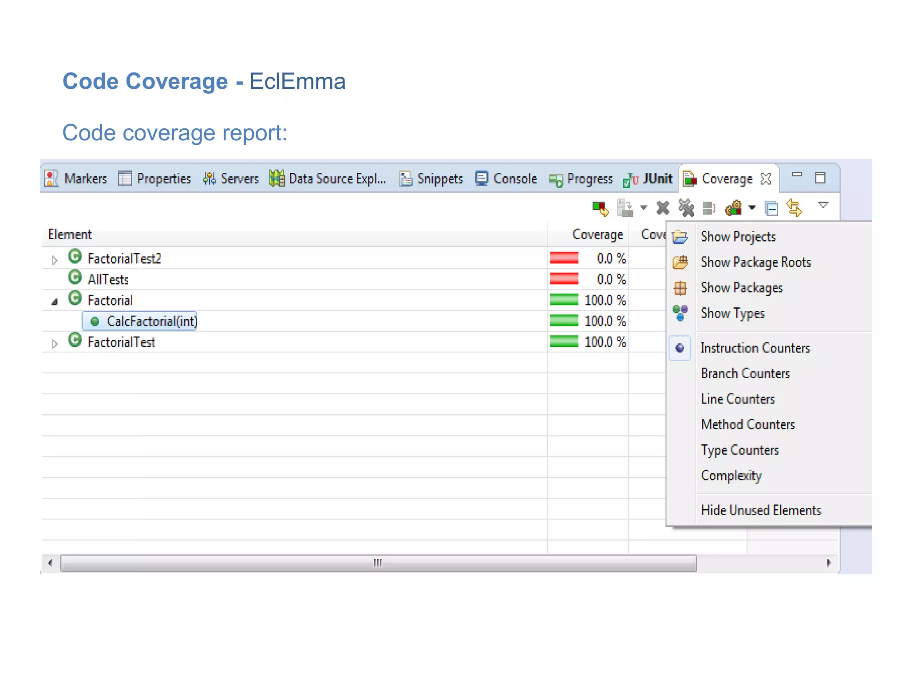Image resolution: width=909 pixels, height=682 pixels.
Task: Click the AllTests class icon
Action: 75,278
